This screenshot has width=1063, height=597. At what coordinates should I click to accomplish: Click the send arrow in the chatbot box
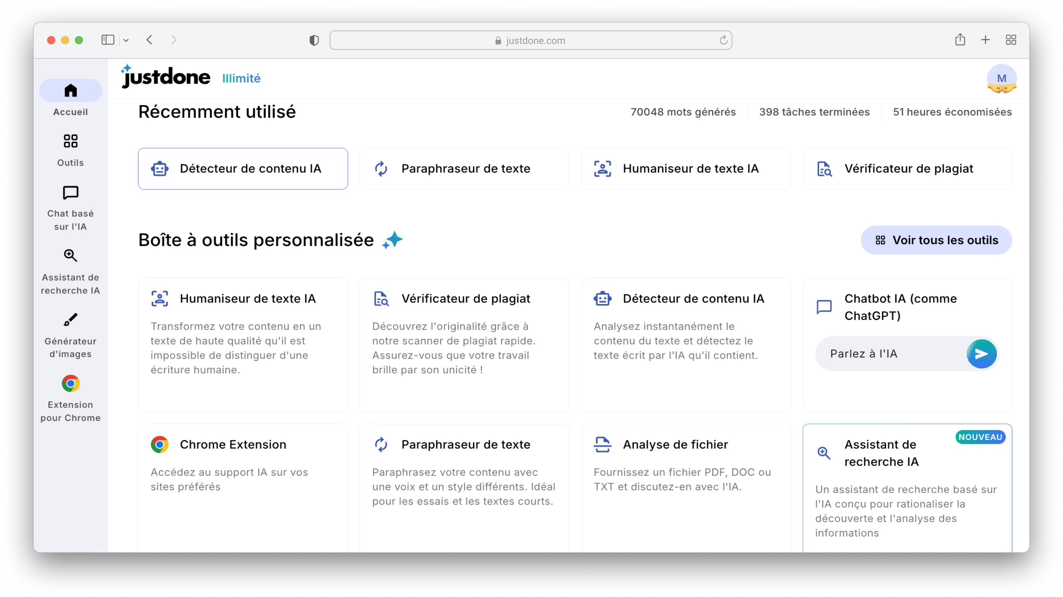[981, 354]
